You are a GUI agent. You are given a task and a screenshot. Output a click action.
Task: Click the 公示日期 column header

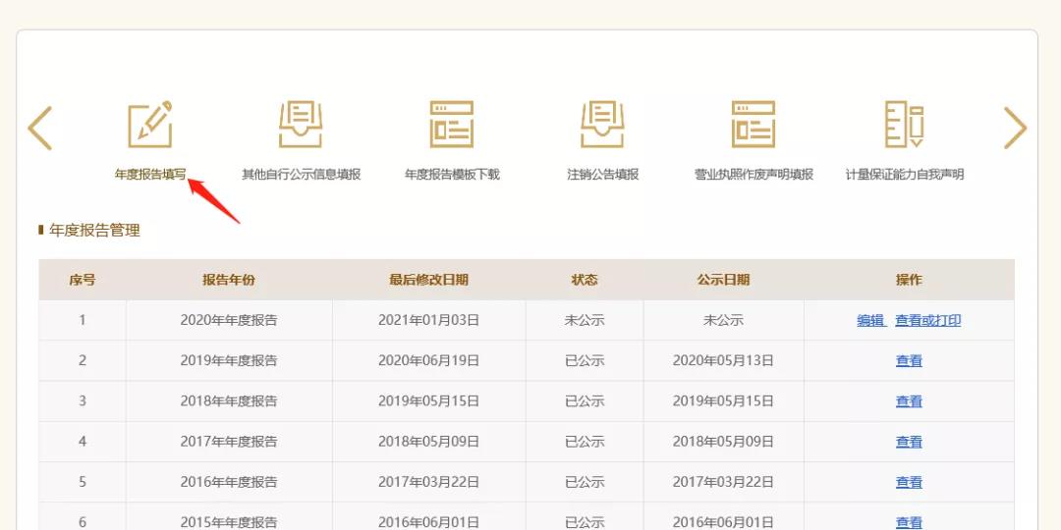(x=723, y=280)
